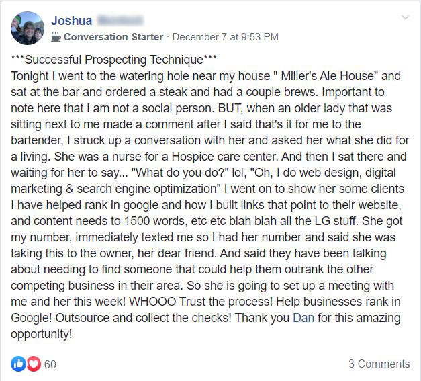The width and height of the screenshot is (421, 381).
Task: Click the final word opportunity!
Action: [x=42, y=334]
